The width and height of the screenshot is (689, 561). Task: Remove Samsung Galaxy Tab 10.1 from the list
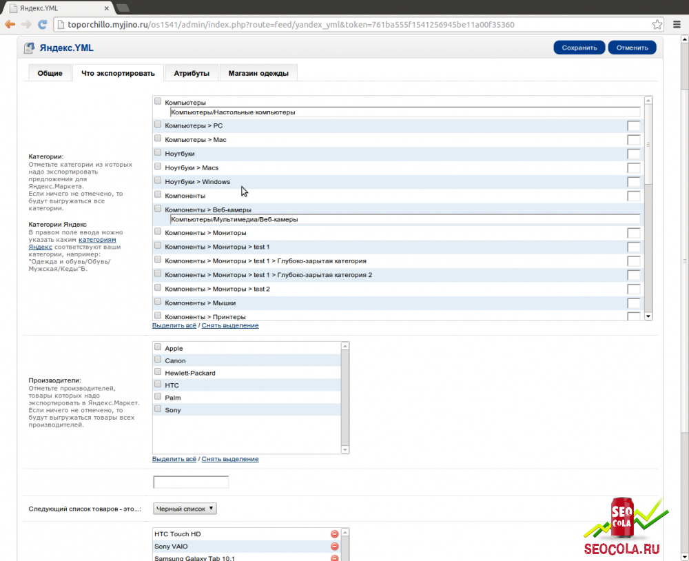[x=334, y=558]
